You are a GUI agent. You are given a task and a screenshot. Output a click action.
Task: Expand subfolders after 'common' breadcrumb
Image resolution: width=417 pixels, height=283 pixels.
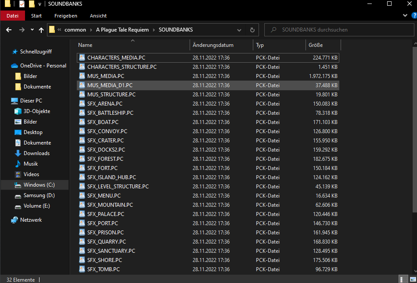coord(91,30)
